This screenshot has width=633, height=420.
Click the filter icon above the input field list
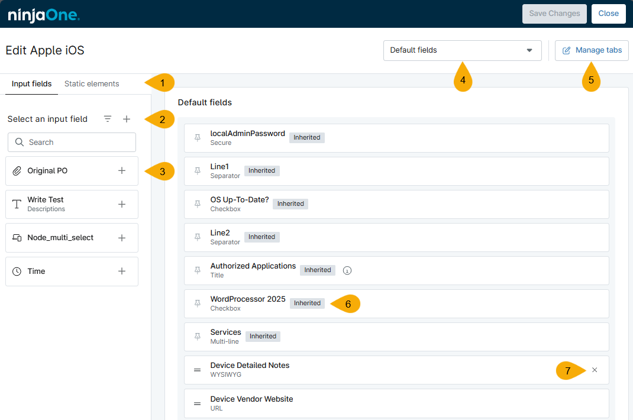(107, 119)
